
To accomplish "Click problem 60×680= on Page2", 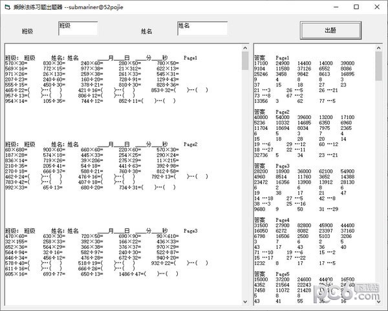I will (x=16, y=150).
